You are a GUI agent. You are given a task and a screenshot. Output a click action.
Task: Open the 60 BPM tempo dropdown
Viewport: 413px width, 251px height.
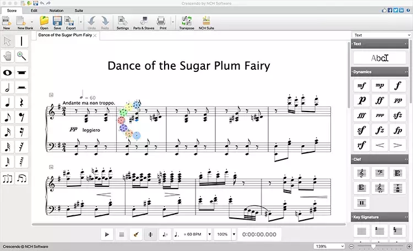tap(210, 235)
